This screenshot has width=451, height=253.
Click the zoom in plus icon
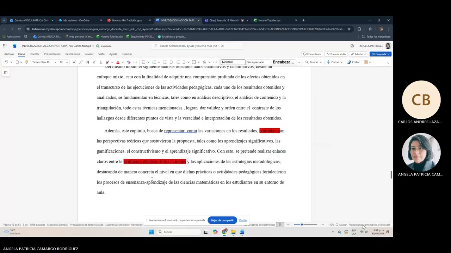tap(322, 225)
